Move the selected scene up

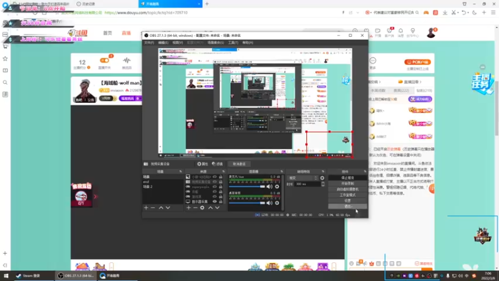click(161, 208)
